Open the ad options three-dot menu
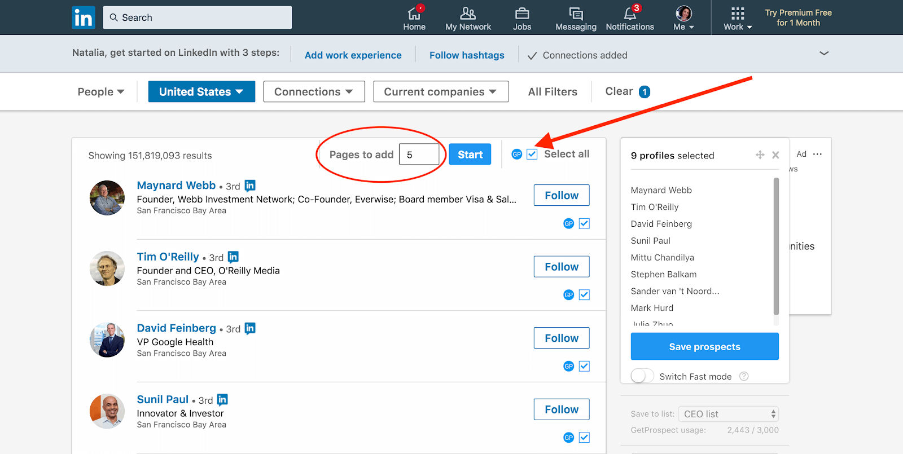 tap(817, 154)
